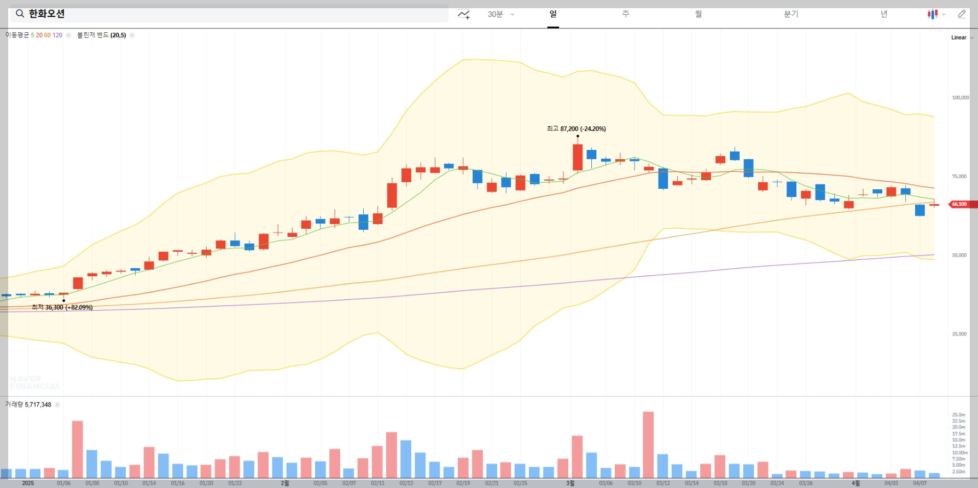The image size is (978, 488).
Task: Click the 5 period moving average value
Action: [32, 35]
